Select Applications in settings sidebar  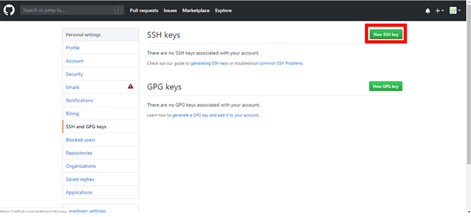pos(100,192)
